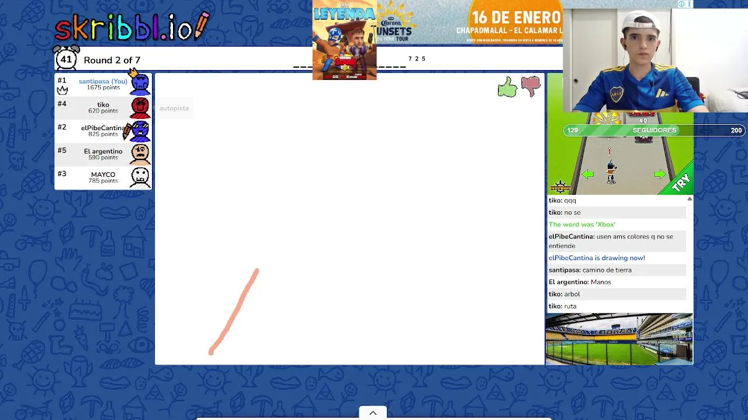Click the stadium image ad below chat

[619, 339]
